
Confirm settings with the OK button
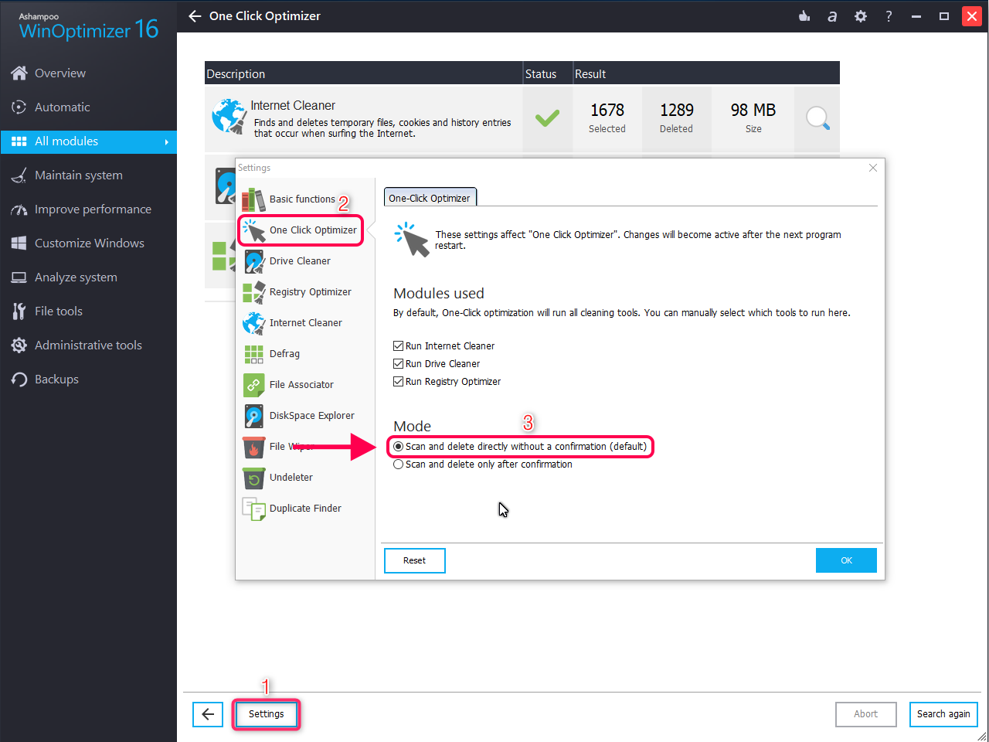click(x=846, y=560)
